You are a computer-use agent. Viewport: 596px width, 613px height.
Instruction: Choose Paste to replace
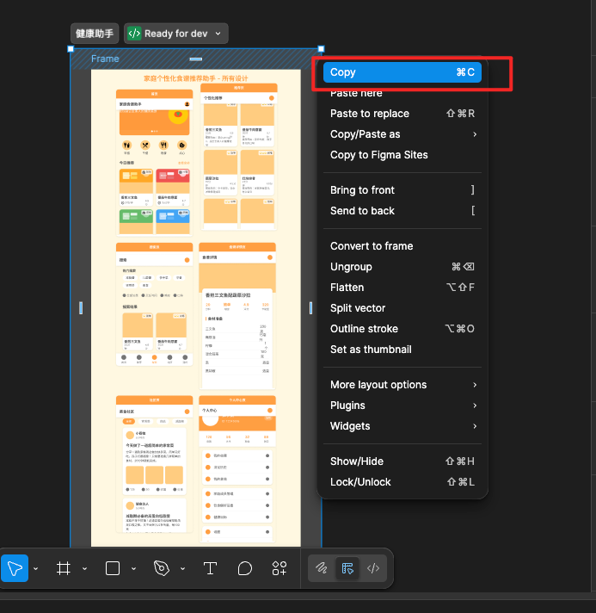click(402, 114)
